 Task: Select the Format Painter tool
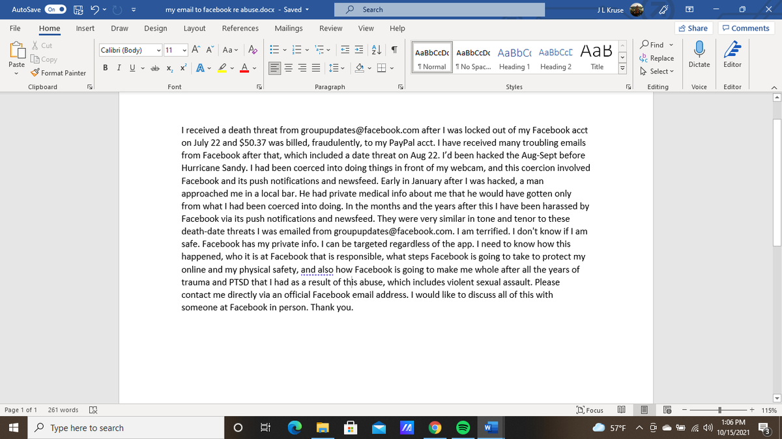pyautogui.click(x=58, y=73)
